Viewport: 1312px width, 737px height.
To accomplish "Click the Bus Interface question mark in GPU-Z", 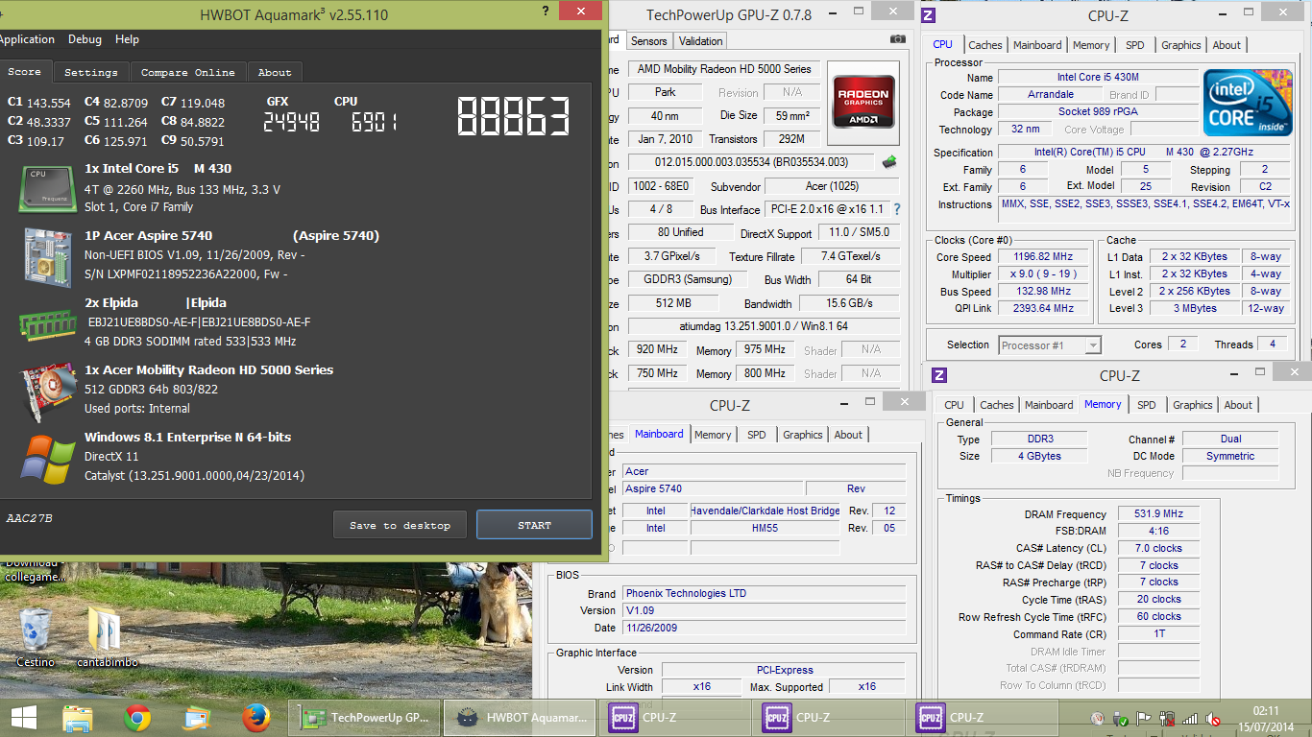I will pyautogui.click(x=897, y=209).
